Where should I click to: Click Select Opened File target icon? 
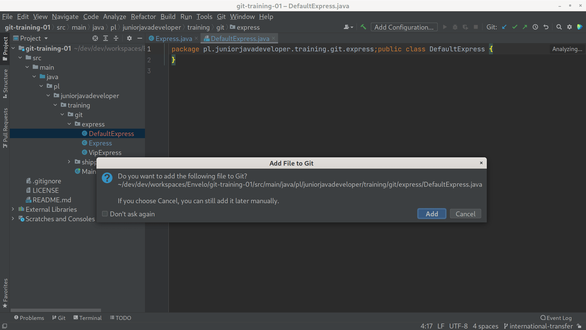point(95,38)
